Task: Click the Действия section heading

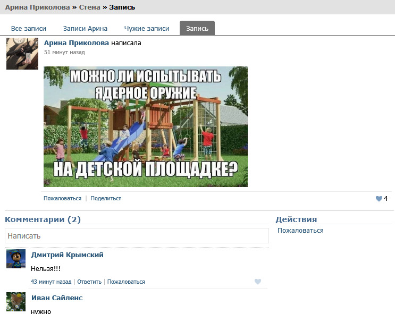Action: tap(296, 219)
